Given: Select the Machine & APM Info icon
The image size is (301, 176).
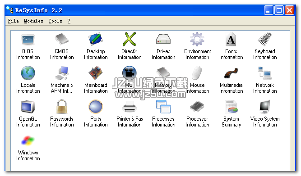Looking at the screenshot, I should pyautogui.click(x=62, y=73).
